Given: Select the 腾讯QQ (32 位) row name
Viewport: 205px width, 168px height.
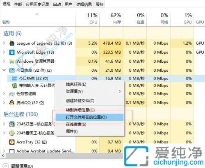Looking at the screenshot, I should click(x=30, y=103).
